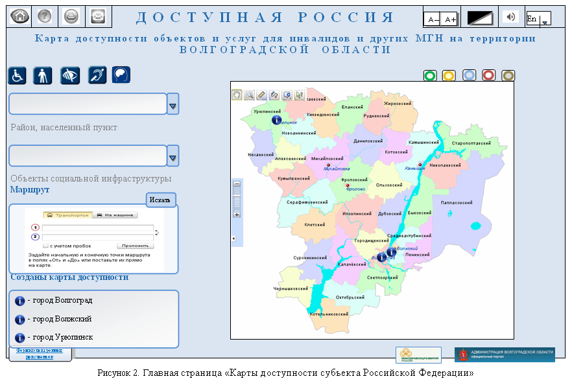Select the map ruler measure tool
The image size is (572, 383).
tap(261, 95)
